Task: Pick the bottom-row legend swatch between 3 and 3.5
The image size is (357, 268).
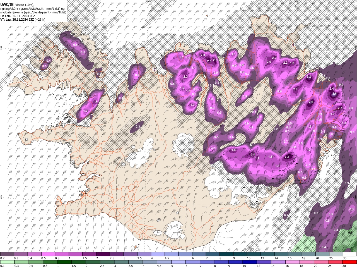Action: coord(122,262)
